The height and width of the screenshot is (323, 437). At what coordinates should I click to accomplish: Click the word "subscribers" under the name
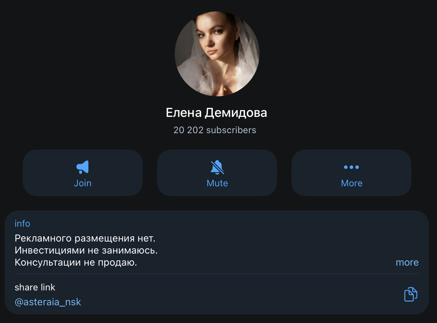click(231, 130)
